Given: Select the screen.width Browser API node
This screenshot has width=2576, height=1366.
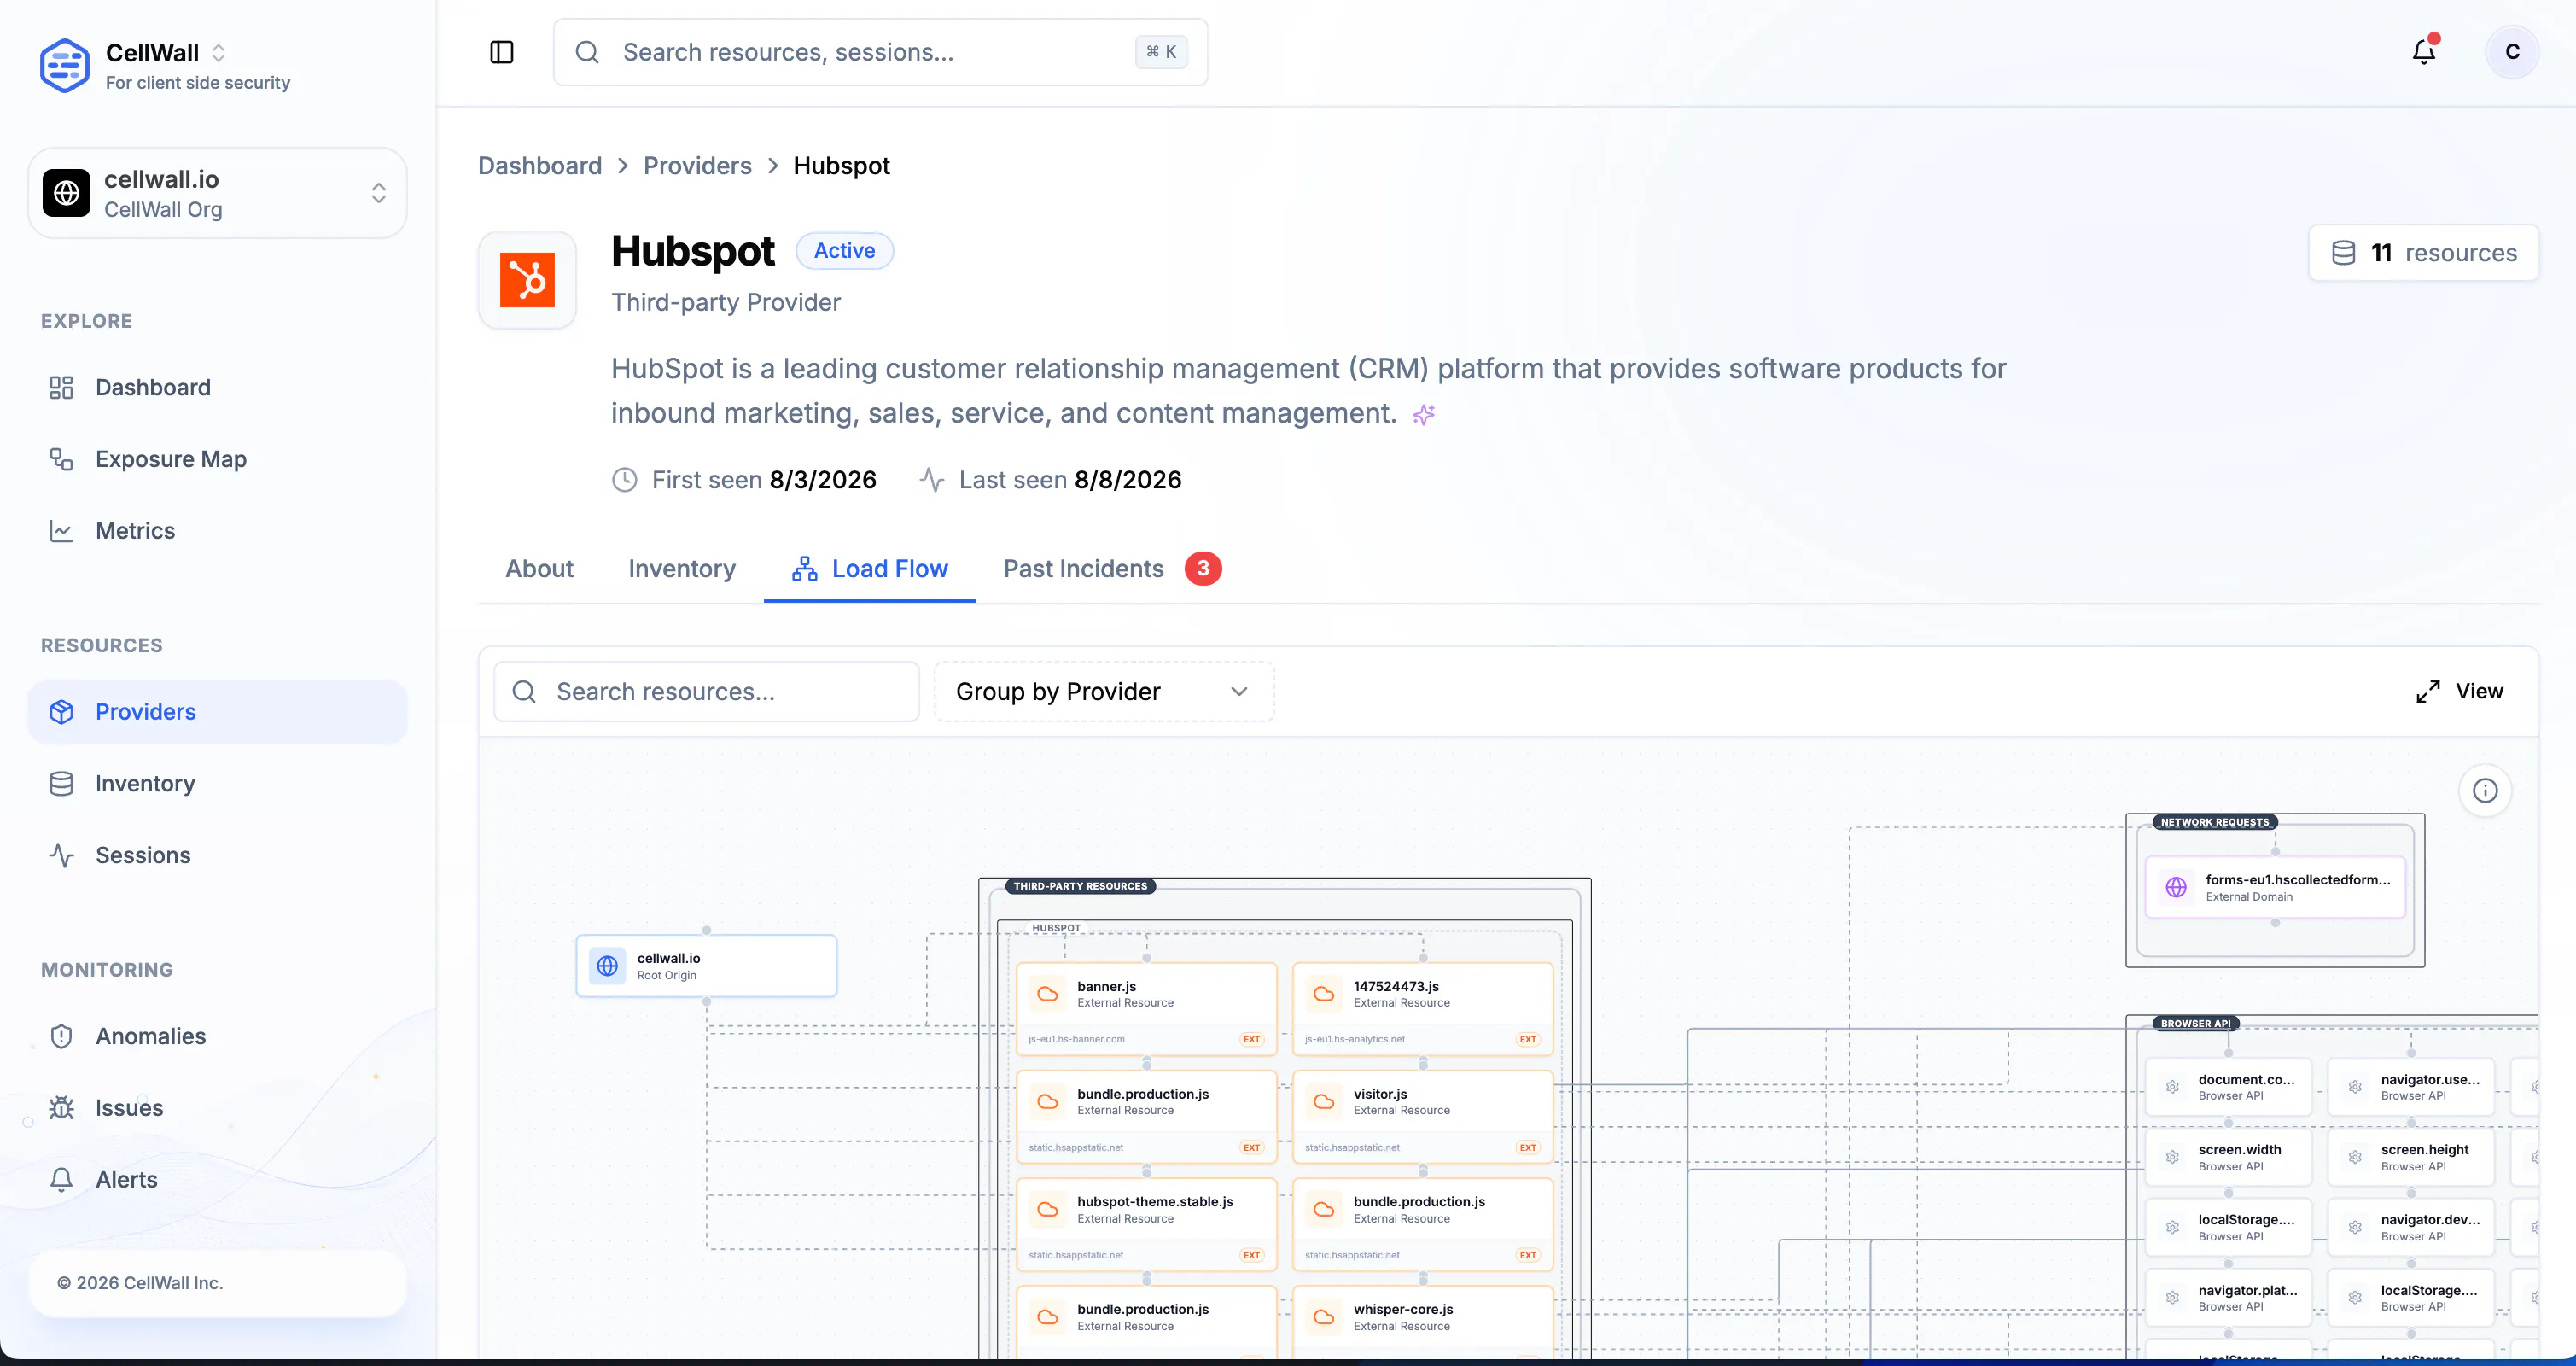Looking at the screenshot, I should click(2228, 1157).
